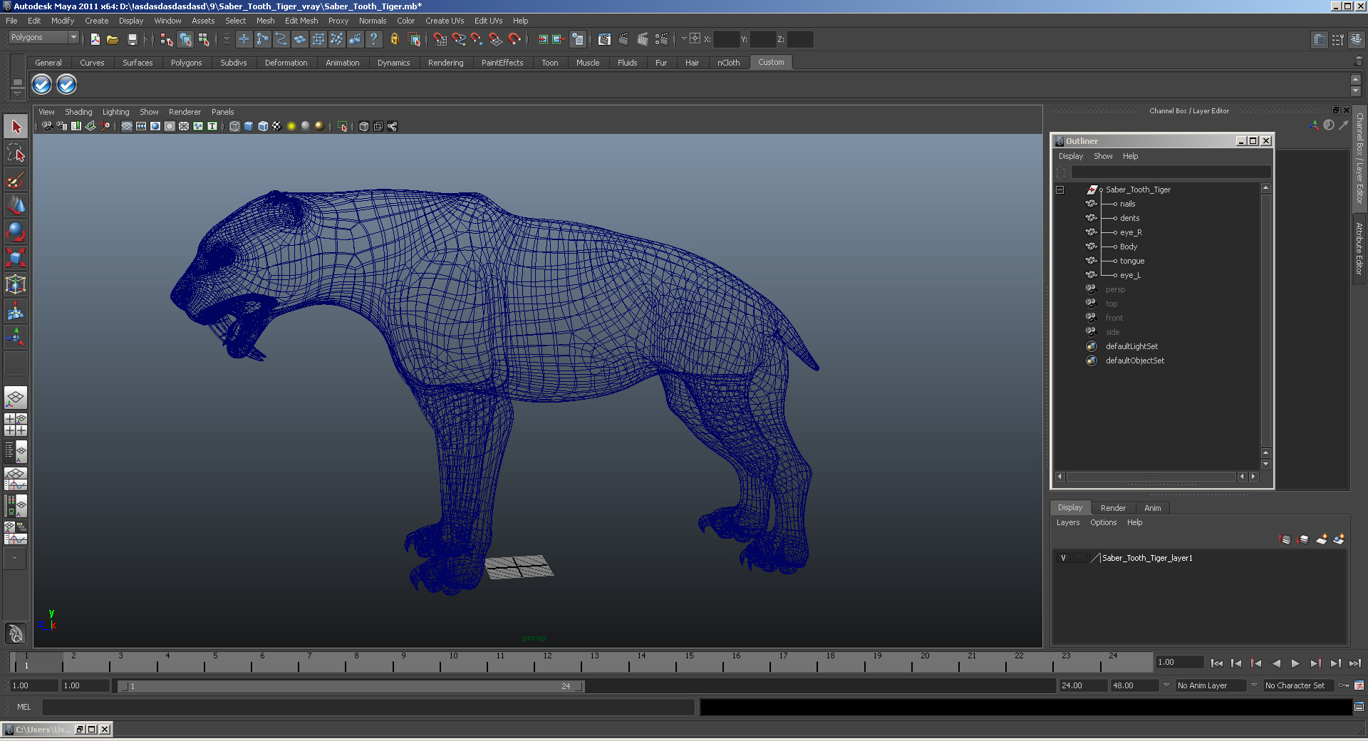The image size is (1368, 741).
Task: Click the Outliner vertical scrollbar
Action: (x=1265, y=321)
